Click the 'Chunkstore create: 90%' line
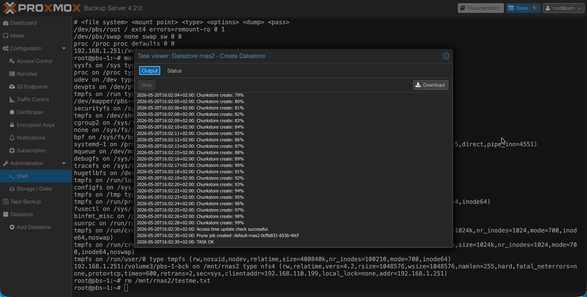Viewport: 587px width, 297px height. pos(190,165)
